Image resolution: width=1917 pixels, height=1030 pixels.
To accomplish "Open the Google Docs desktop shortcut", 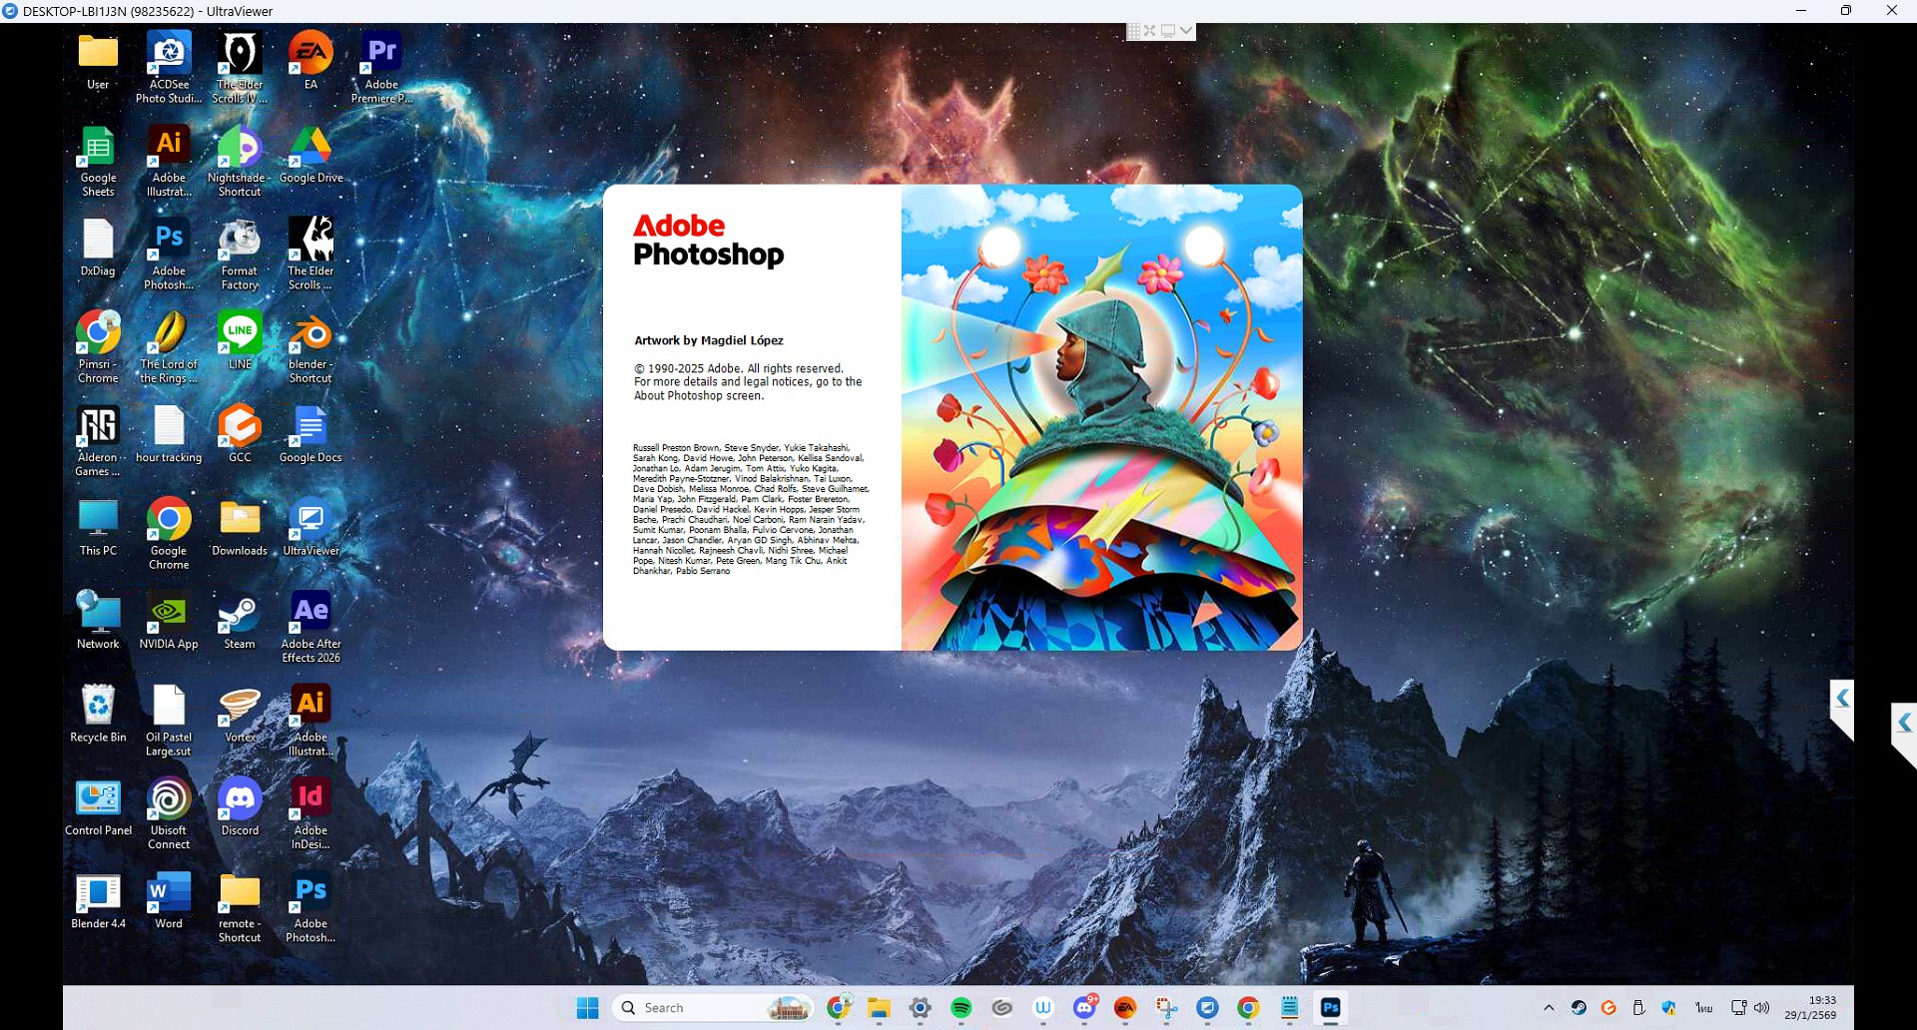I will tap(311, 433).
